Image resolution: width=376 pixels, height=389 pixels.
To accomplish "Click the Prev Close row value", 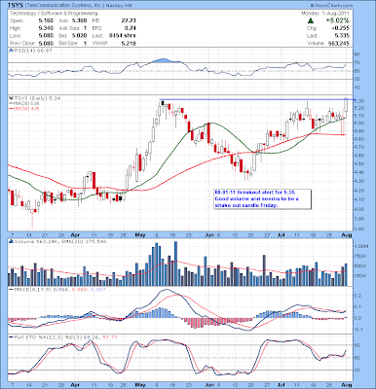I will [x=47, y=43].
